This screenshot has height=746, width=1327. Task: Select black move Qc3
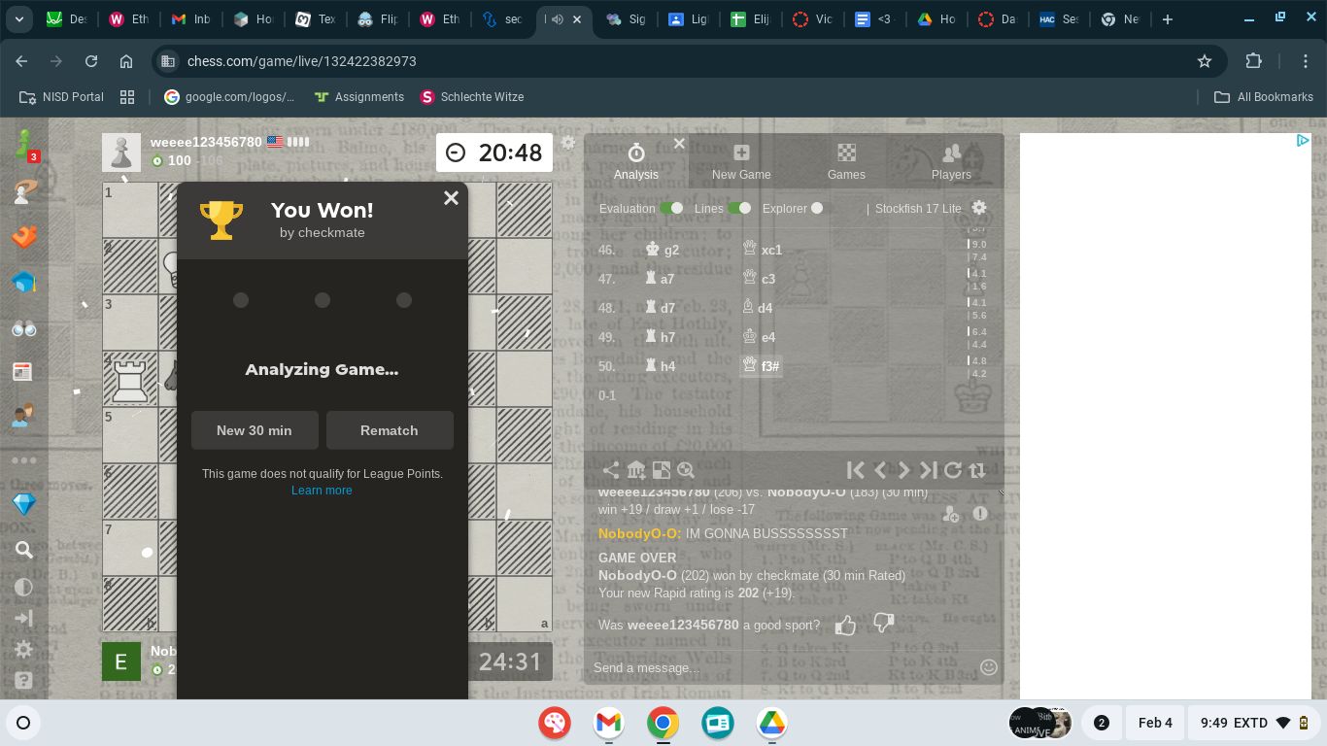[760, 279]
